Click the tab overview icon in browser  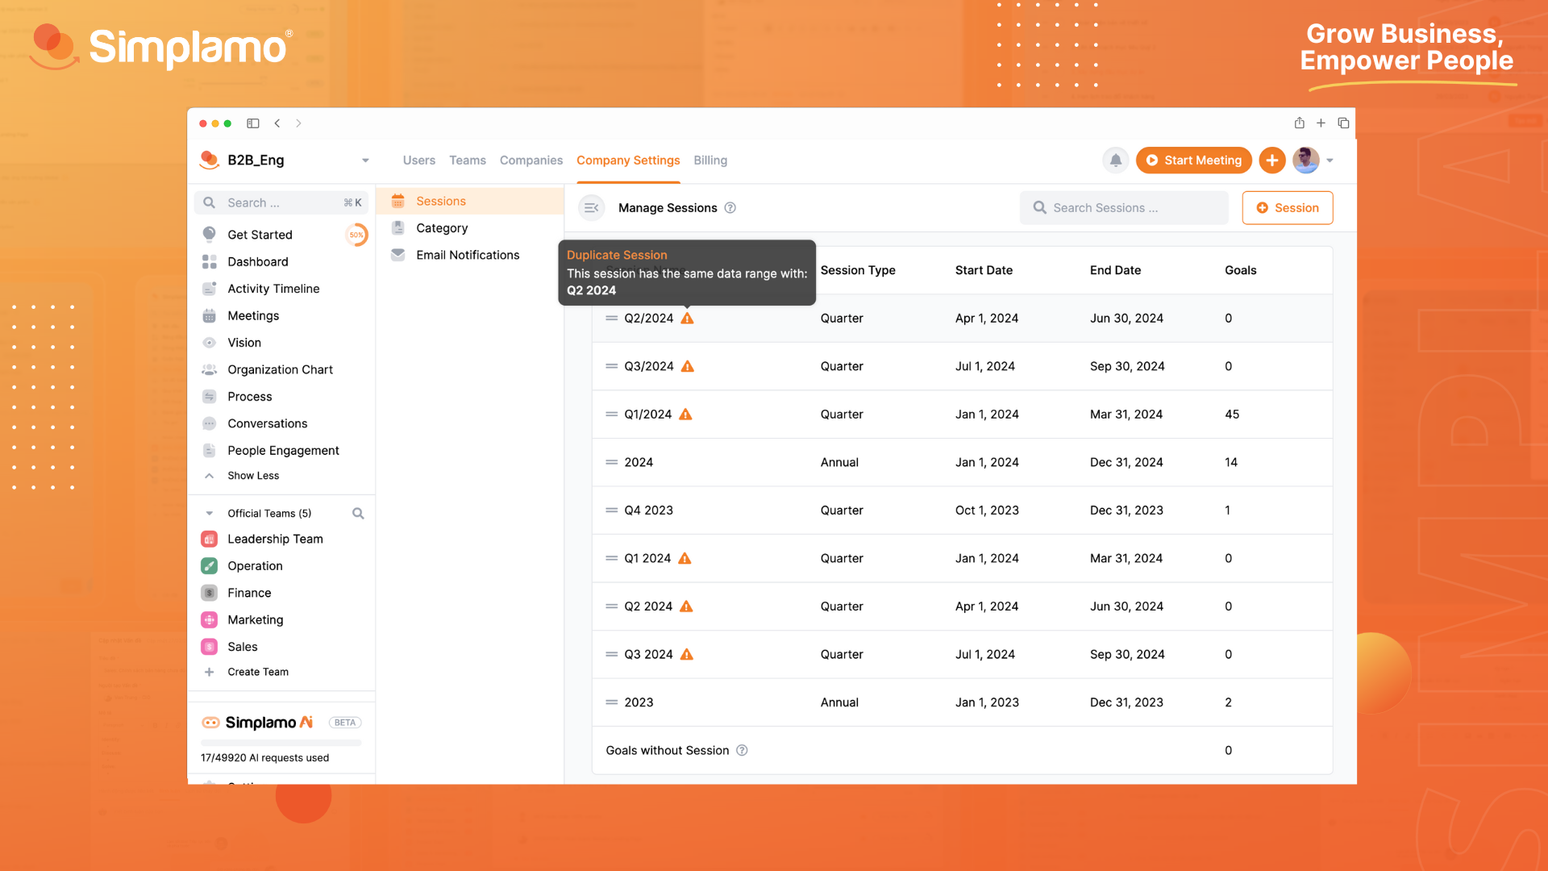(x=1343, y=123)
